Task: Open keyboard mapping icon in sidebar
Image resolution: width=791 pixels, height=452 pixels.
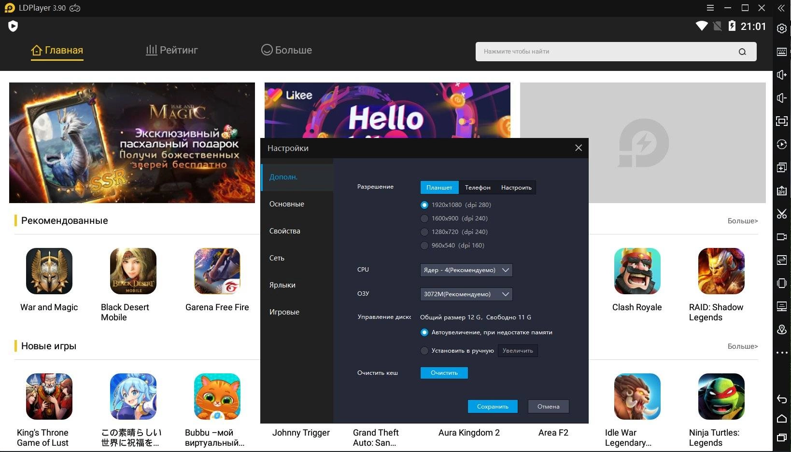Action: [781, 52]
